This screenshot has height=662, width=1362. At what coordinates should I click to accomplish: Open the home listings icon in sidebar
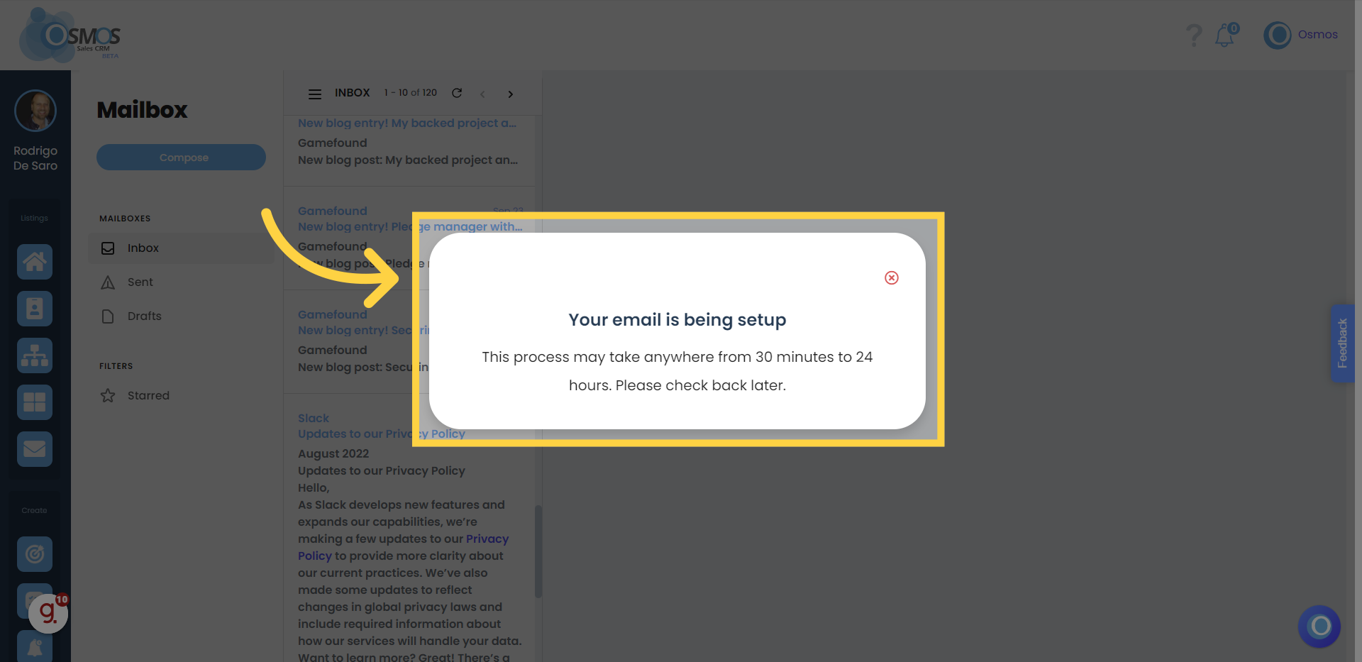(x=35, y=262)
